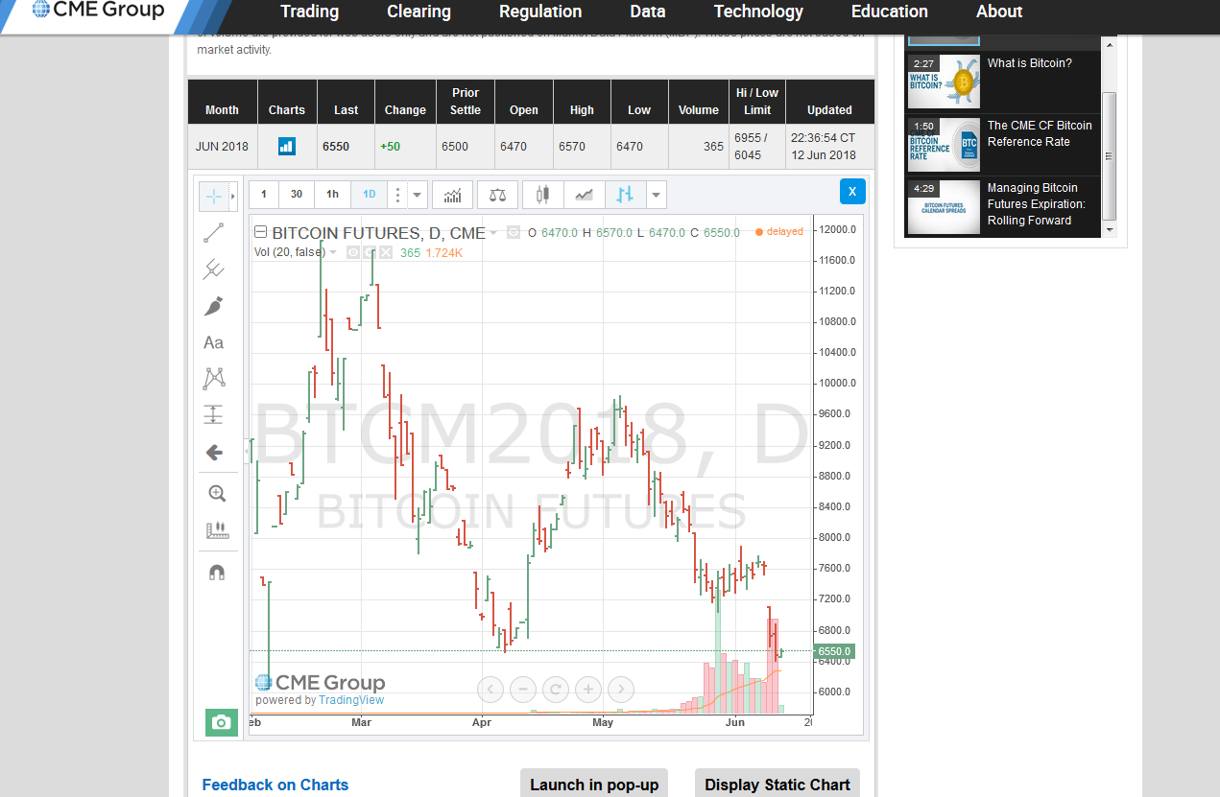This screenshot has width=1220, height=797.
Task: Open more chart styles dropdown arrow
Action: tap(657, 195)
